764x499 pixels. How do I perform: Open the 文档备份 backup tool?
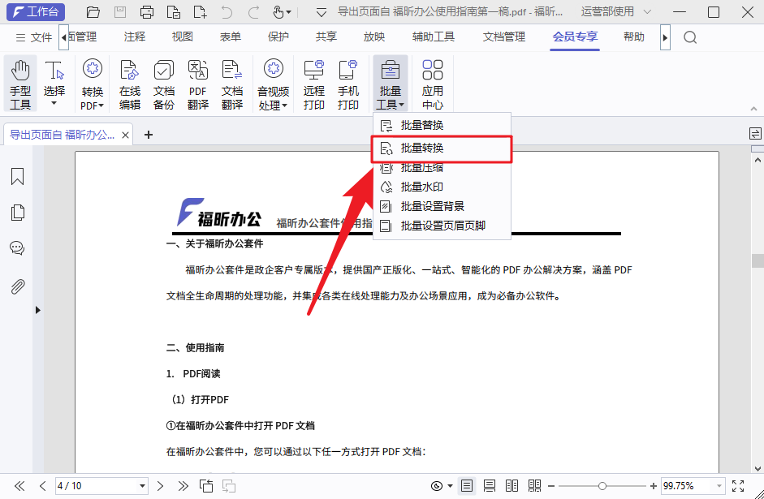click(x=164, y=81)
